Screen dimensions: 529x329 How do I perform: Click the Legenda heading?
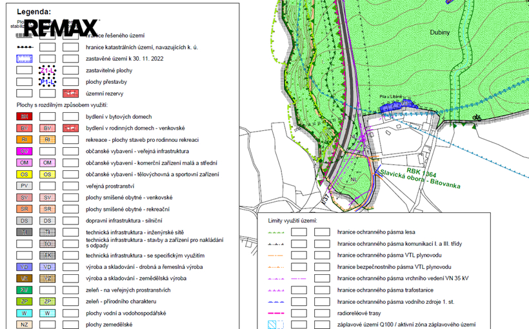34,12
